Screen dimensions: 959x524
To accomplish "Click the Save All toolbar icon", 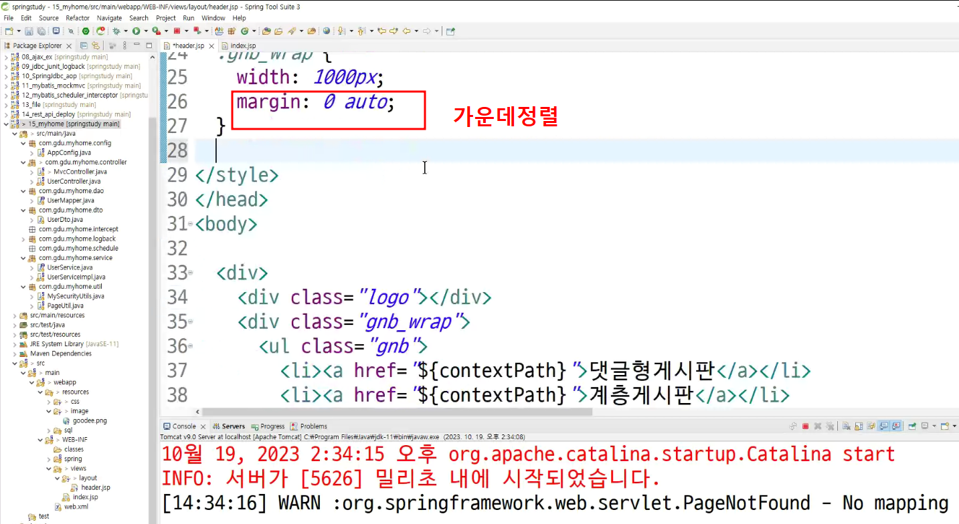I will point(41,31).
